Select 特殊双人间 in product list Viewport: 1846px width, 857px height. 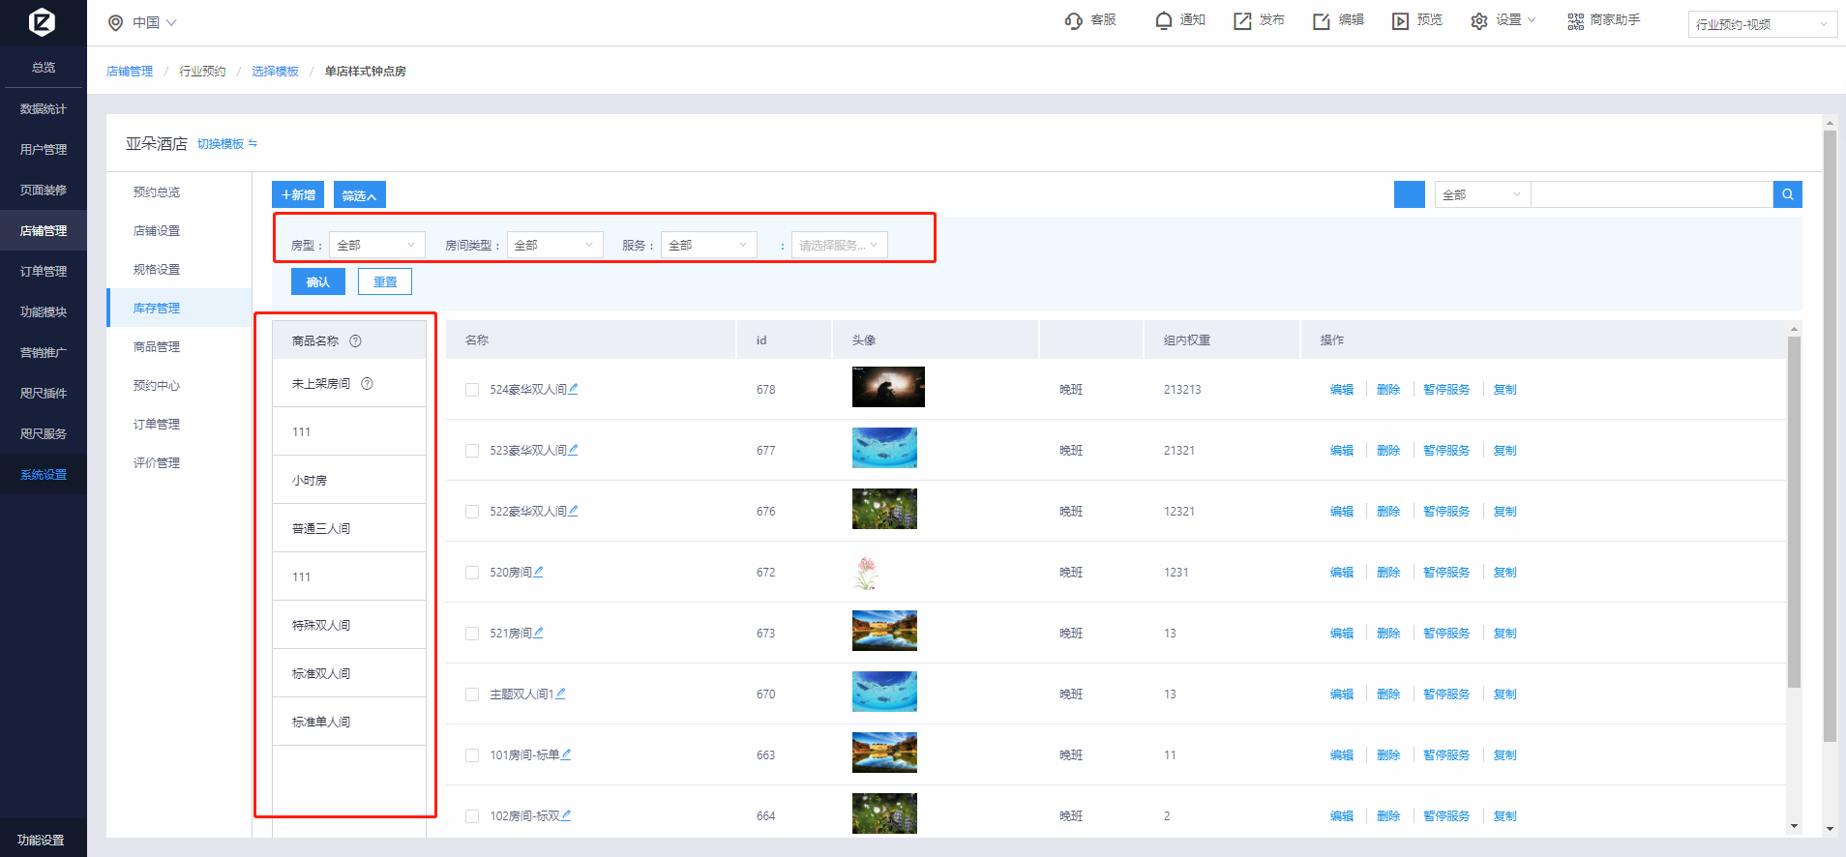pos(349,625)
